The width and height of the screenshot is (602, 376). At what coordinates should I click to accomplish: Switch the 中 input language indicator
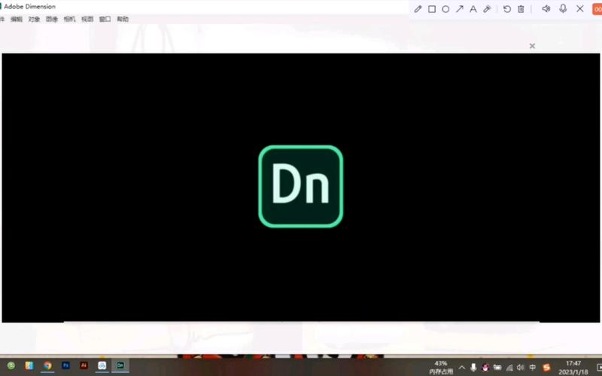pyautogui.click(x=533, y=368)
